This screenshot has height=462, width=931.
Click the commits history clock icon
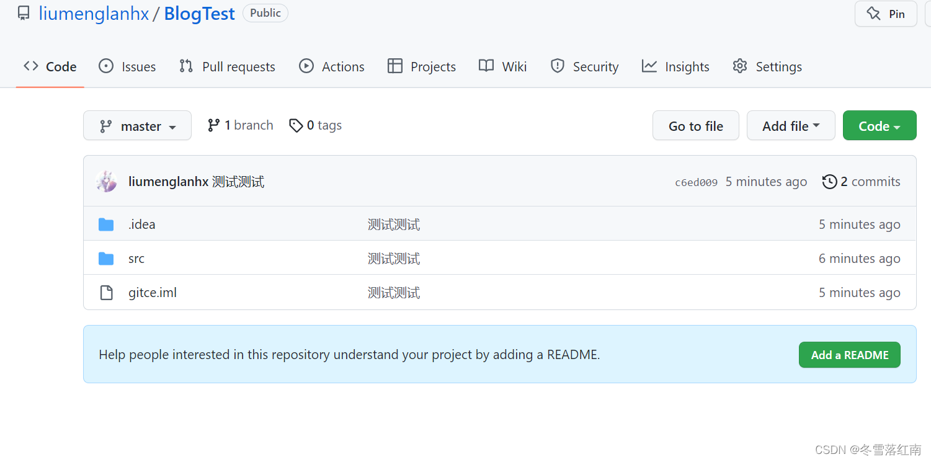click(829, 182)
